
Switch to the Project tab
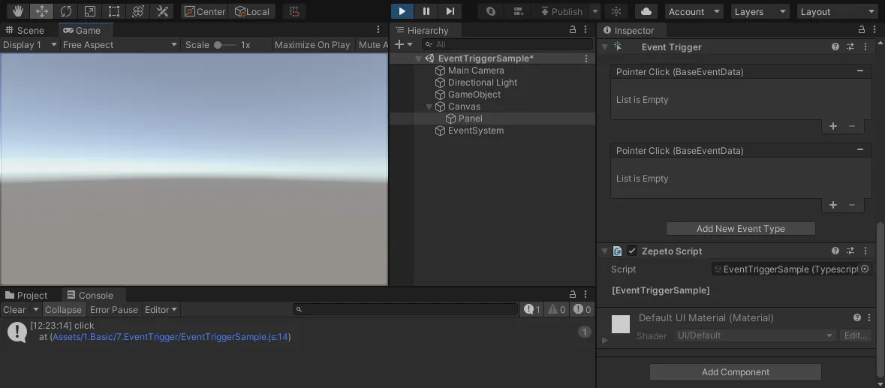click(26, 295)
